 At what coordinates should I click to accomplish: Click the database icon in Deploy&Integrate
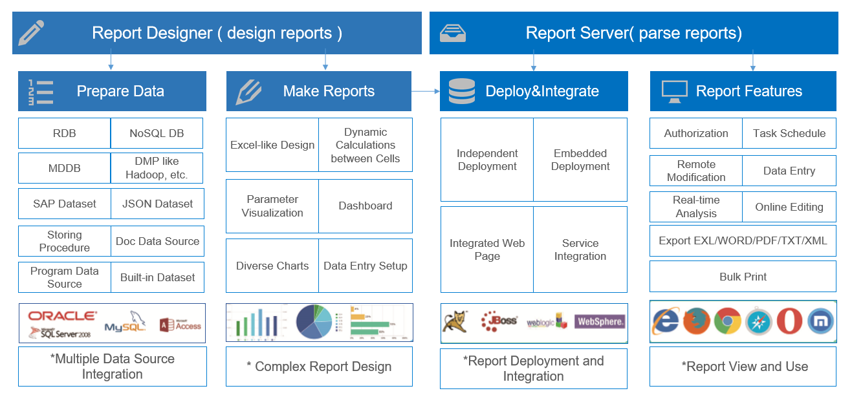462,91
